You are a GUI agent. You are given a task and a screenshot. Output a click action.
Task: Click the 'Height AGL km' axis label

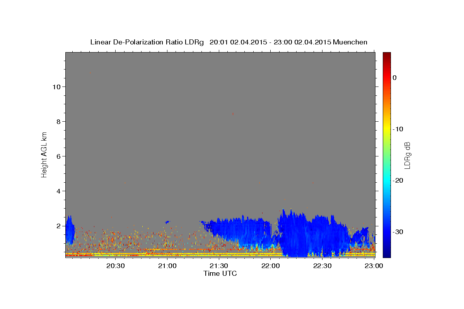(x=44, y=155)
